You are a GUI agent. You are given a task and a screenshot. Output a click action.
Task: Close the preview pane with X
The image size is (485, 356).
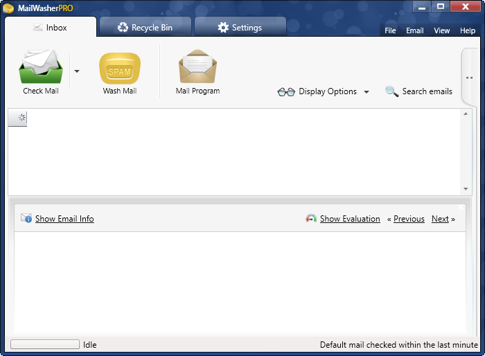pyautogui.click(x=461, y=207)
